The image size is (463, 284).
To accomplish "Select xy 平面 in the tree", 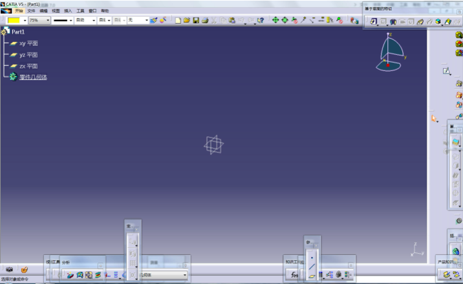I will pos(28,43).
